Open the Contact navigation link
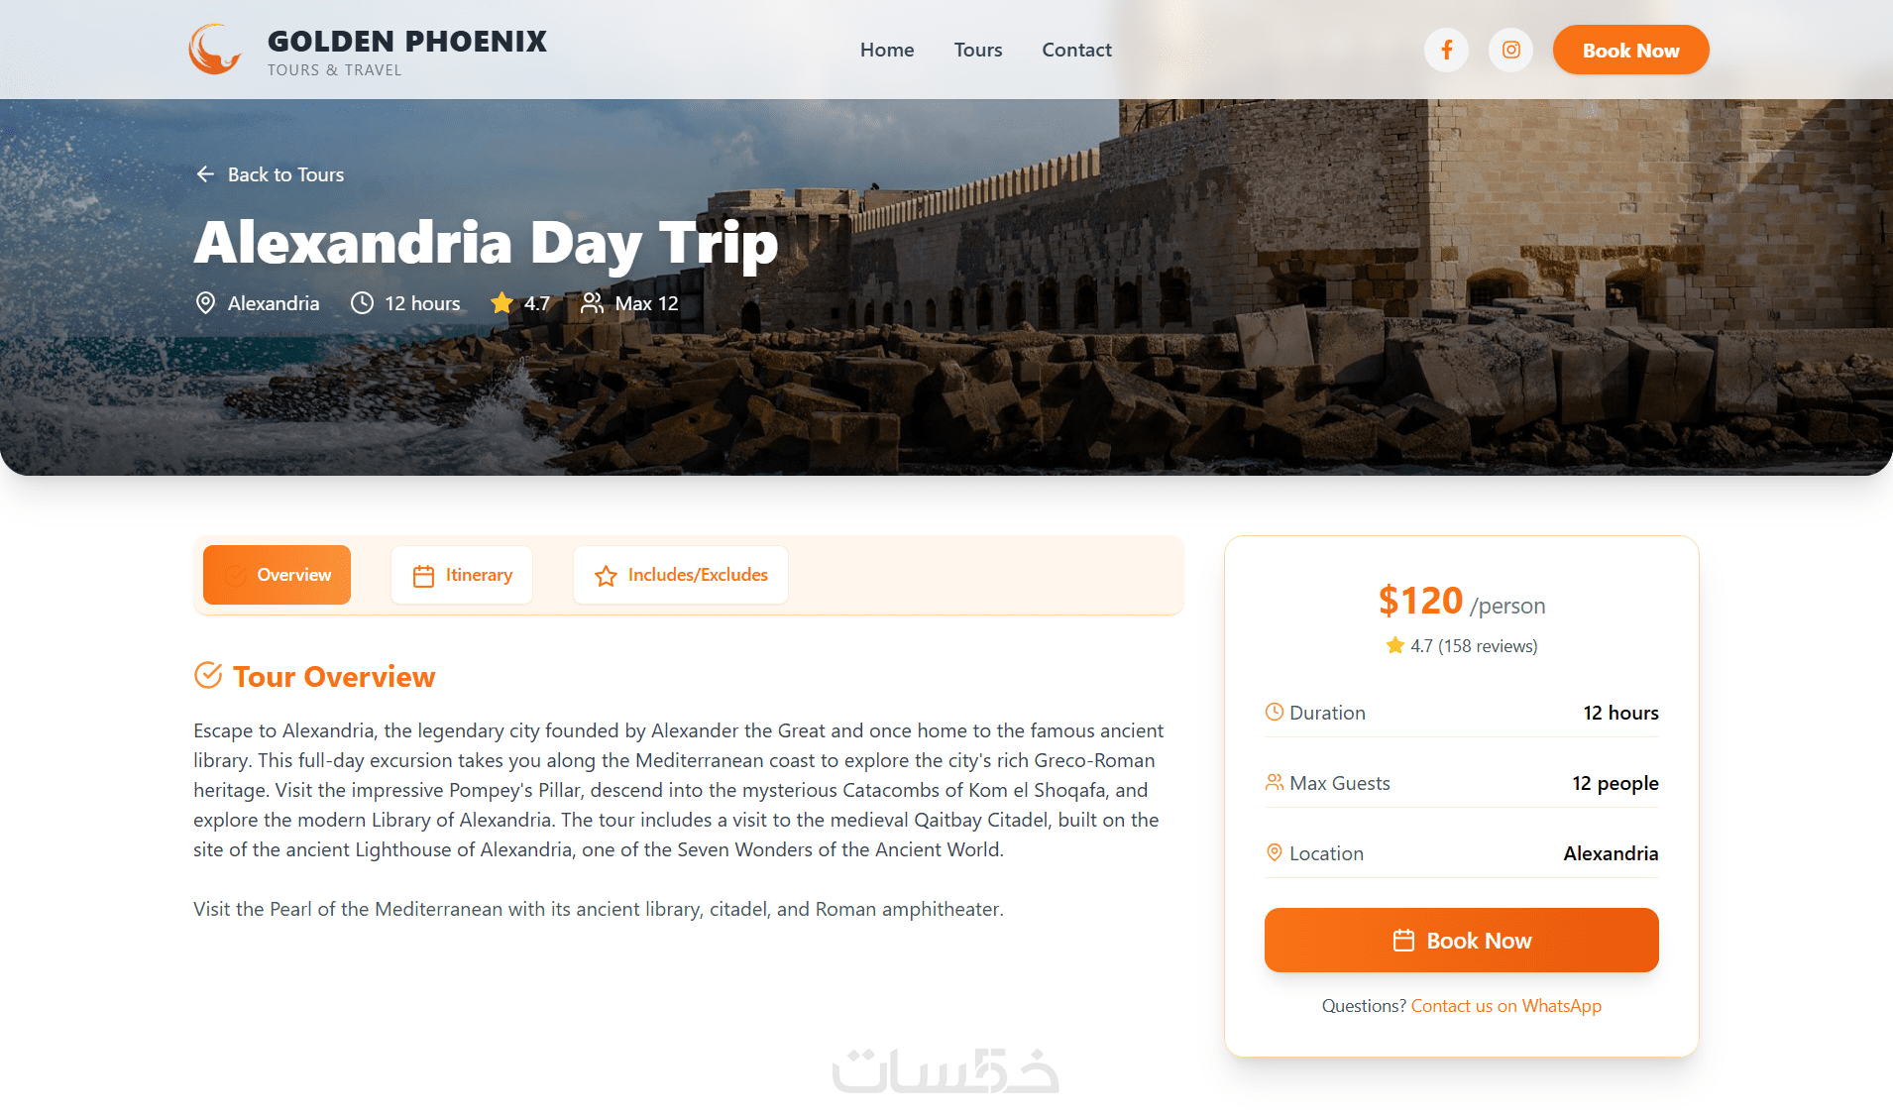This screenshot has height=1117, width=1893. [x=1076, y=50]
